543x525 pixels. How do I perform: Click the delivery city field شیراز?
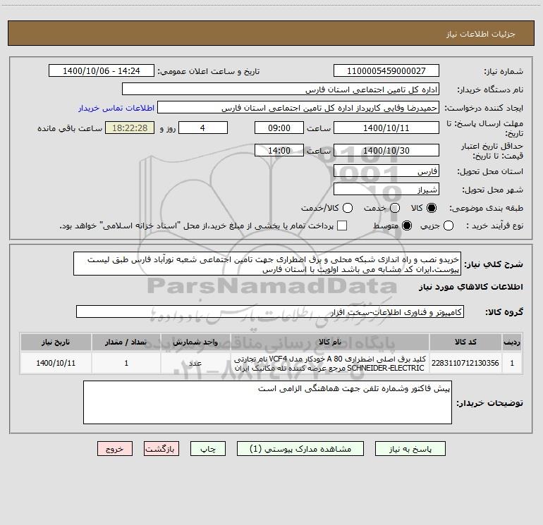tap(386, 190)
